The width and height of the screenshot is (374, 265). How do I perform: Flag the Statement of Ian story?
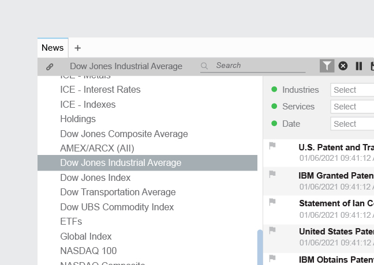pyautogui.click(x=272, y=202)
